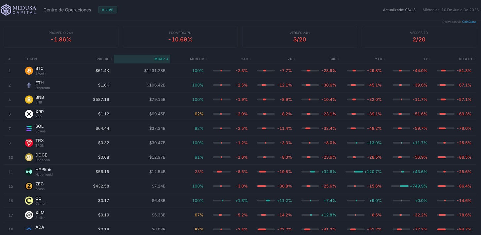
Task: Click the BTC market cap $1231.28B
Action: coord(155,71)
